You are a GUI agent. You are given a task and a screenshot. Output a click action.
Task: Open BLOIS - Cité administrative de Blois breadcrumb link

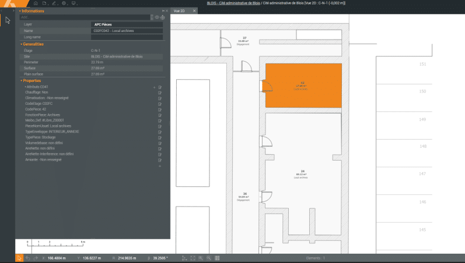pos(233,3)
